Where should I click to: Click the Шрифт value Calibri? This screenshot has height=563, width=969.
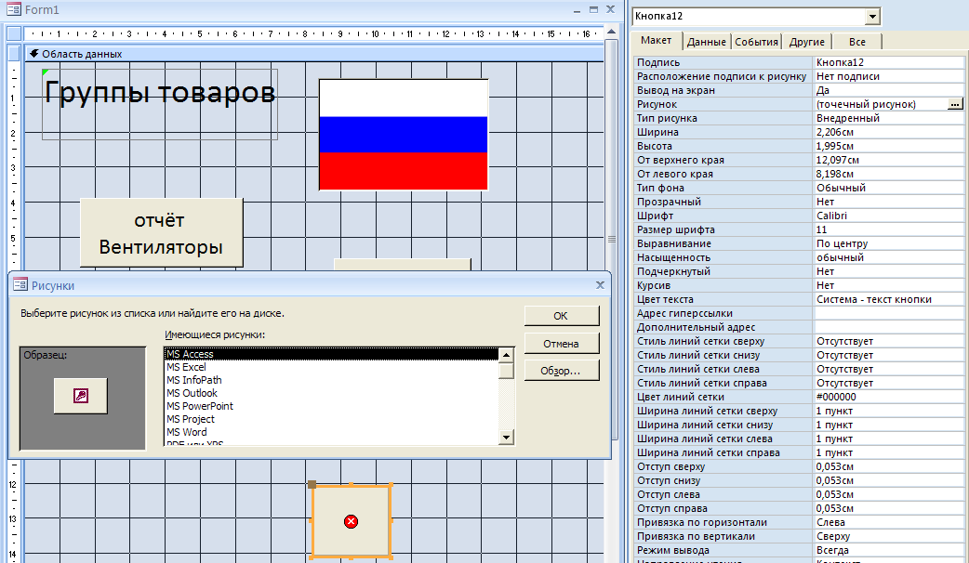[889, 216]
